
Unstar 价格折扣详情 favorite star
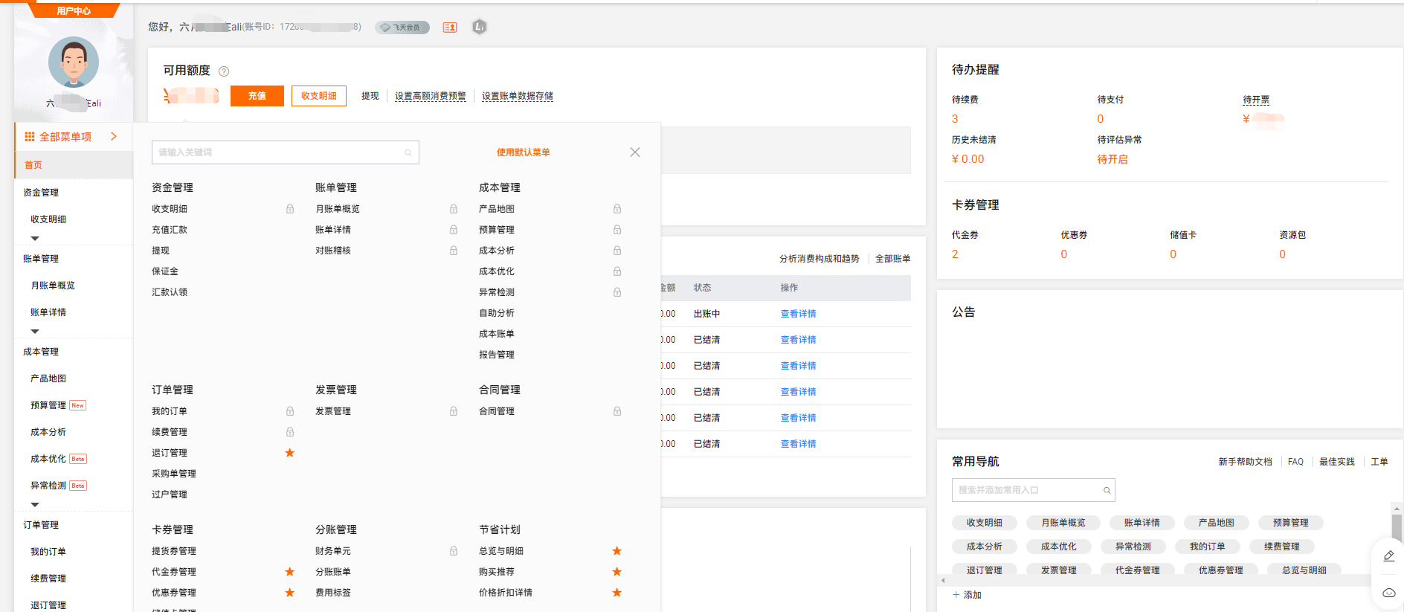pyautogui.click(x=617, y=593)
